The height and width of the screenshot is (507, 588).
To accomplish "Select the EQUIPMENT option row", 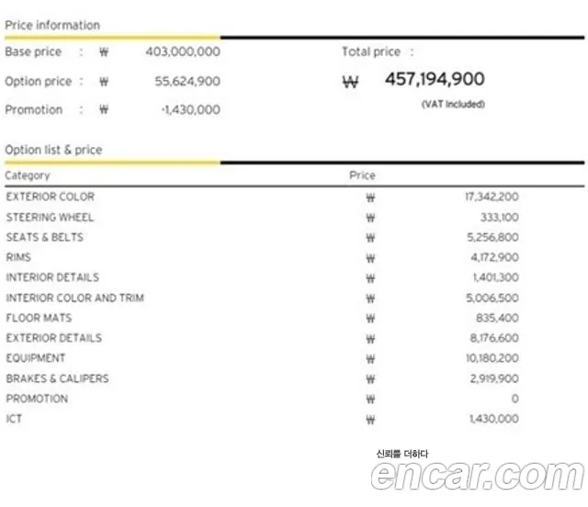I will coord(36,358).
